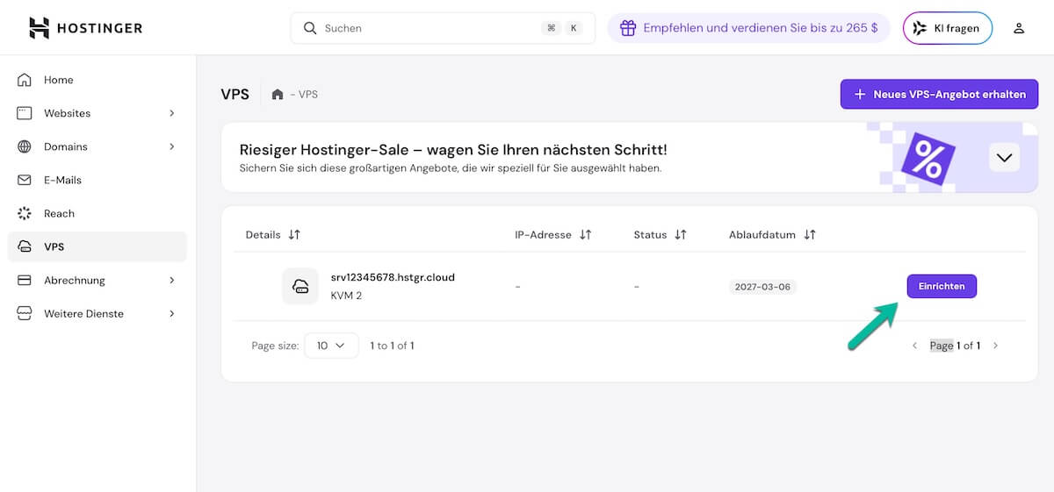Open E-Mails menu item
The image size is (1054, 492).
coord(97,180)
